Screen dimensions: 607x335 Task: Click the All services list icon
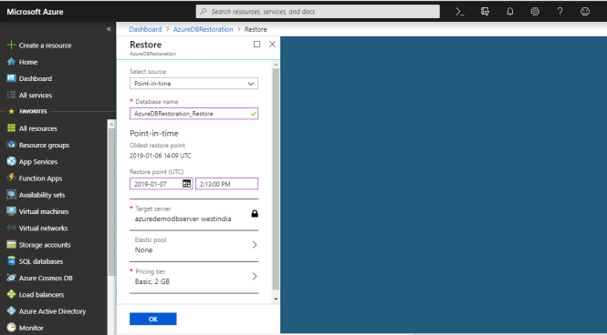[x=11, y=95]
